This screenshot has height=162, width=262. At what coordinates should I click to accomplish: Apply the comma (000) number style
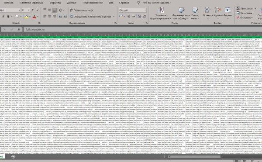pyautogui.click(x=134, y=16)
